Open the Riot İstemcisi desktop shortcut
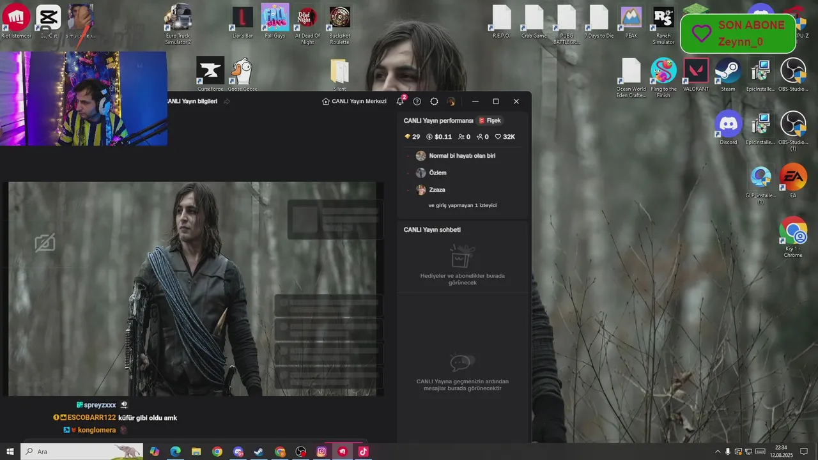This screenshot has width=818, height=460. click(x=16, y=21)
